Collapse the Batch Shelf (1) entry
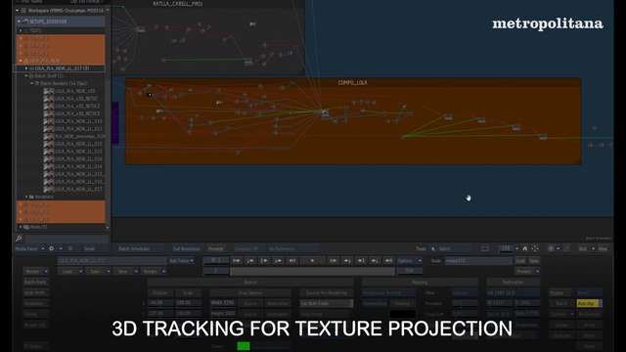This screenshot has width=626, height=352. point(26,76)
